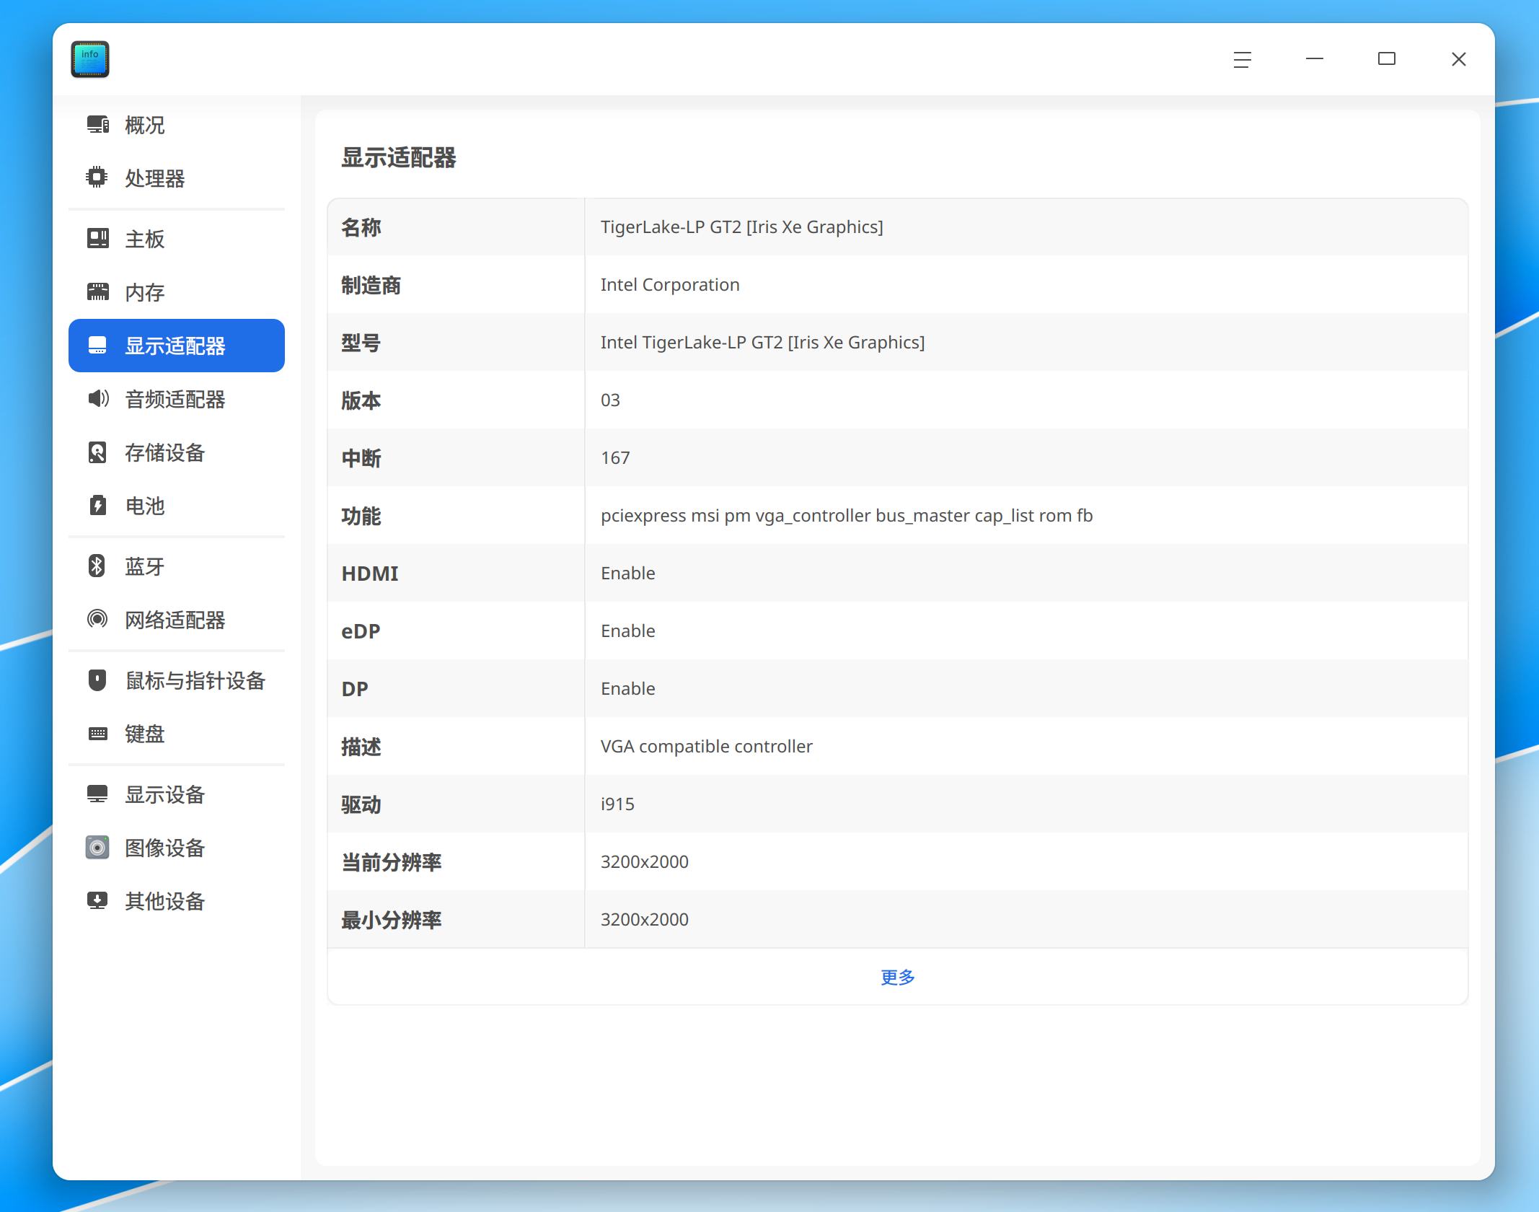This screenshot has width=1539, height=1212.
Task: Click the overview monitor icon beside 概况
Action: click(97, 125)
